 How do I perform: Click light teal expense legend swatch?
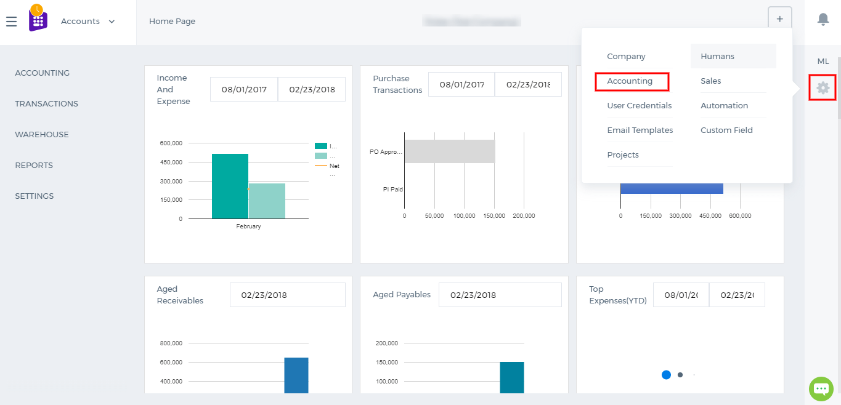click(x=321, y=156)
